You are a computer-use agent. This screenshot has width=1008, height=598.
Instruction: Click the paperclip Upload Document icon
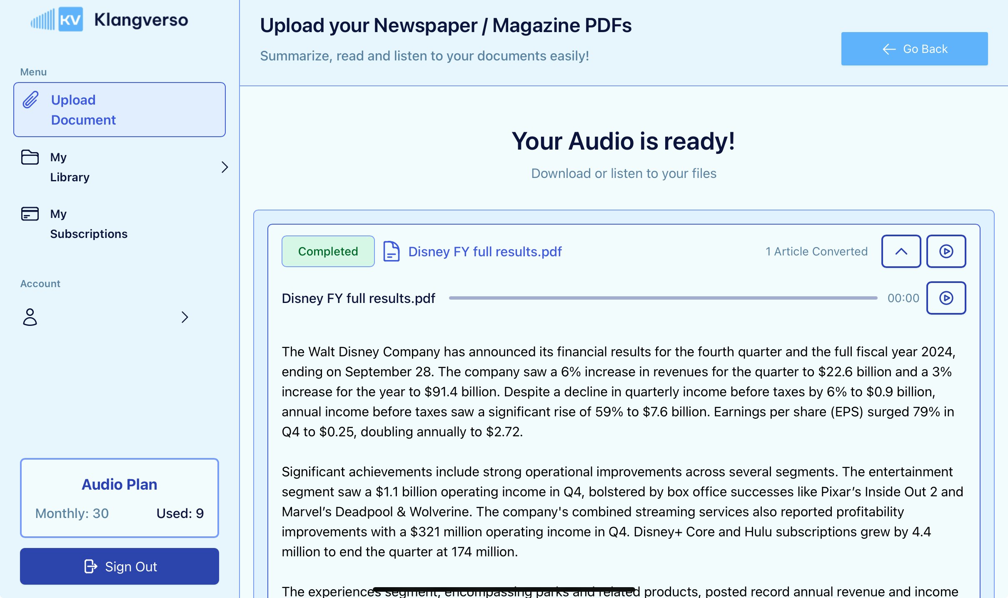click(x=30, y=100)
